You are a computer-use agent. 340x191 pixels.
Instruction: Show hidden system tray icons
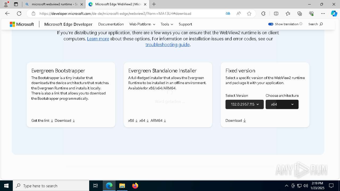point(286,186)
